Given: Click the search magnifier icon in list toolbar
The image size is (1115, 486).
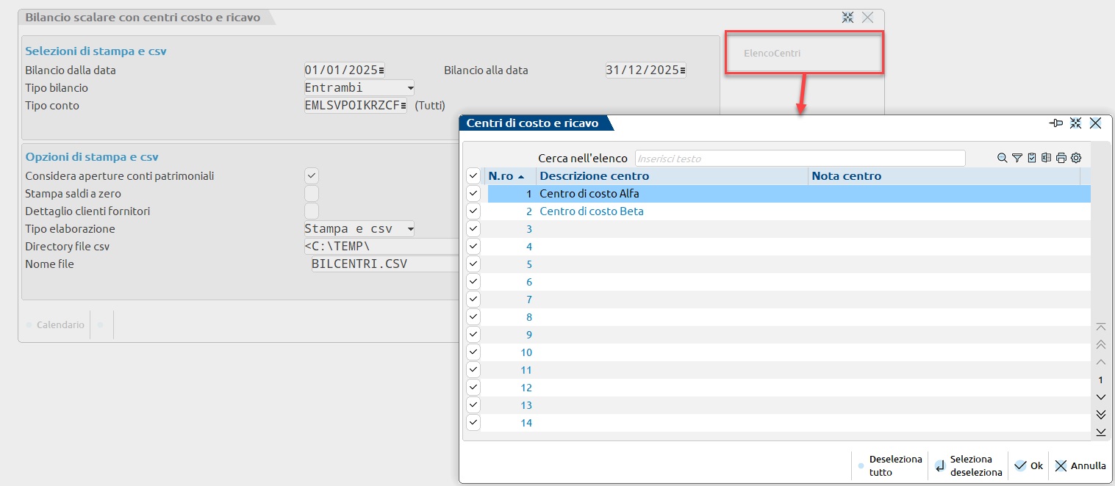Looking at the screenshot, I should click(x=1003, y=158).
